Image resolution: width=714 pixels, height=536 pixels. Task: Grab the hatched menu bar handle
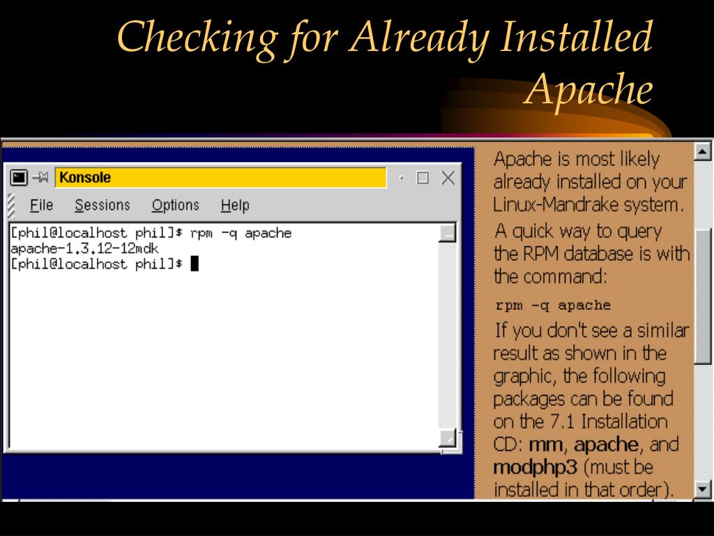pyautogui.click(x=11, y=205)
